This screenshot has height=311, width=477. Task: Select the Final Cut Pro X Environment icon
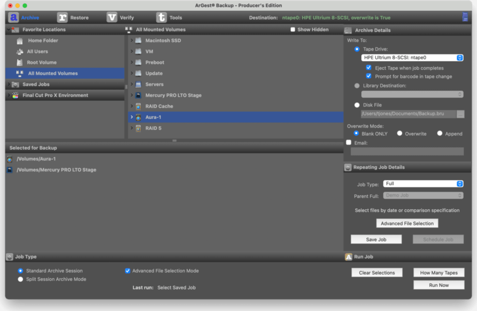coord(15,95)
